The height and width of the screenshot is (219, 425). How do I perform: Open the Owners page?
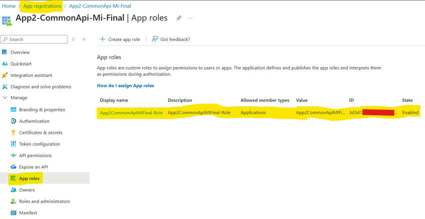(27, 189)
